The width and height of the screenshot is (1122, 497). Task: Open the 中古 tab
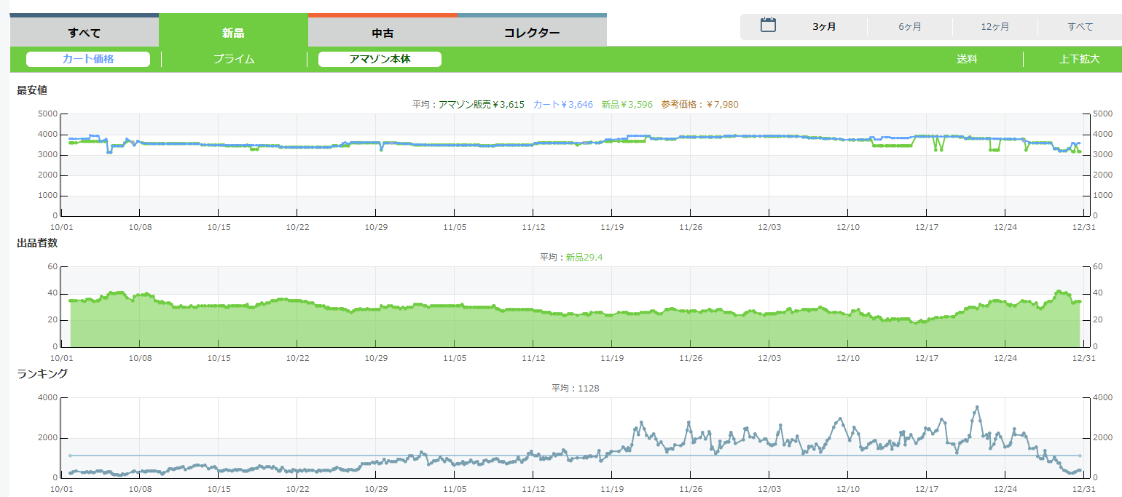(x=382, y=33)
